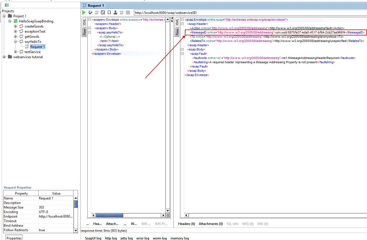Click the createGoods operation icon
The height and width of the screenshot is (240, 367).
tap(21, 26)
